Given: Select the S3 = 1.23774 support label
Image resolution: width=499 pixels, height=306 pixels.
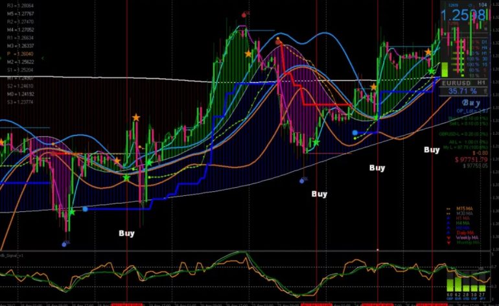Looking at the screenshot, I should point(20,102).
